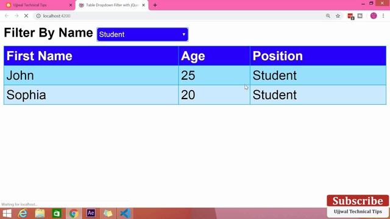View site information icon

click(x=38, y=16)
